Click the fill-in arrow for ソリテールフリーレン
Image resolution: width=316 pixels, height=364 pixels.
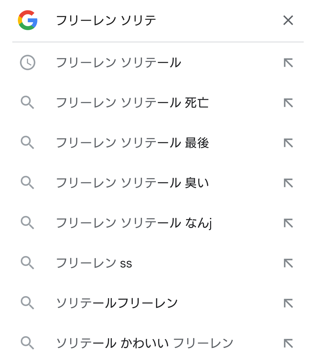coord(288,303)
